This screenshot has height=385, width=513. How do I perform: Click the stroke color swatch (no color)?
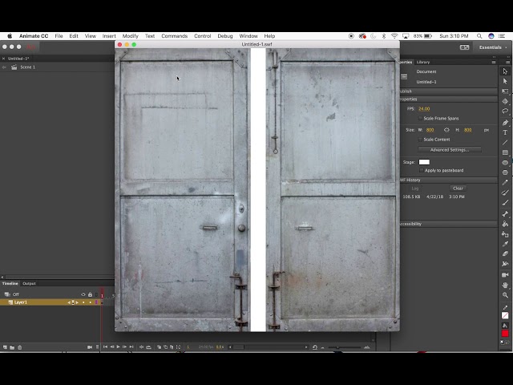(505, 315)
